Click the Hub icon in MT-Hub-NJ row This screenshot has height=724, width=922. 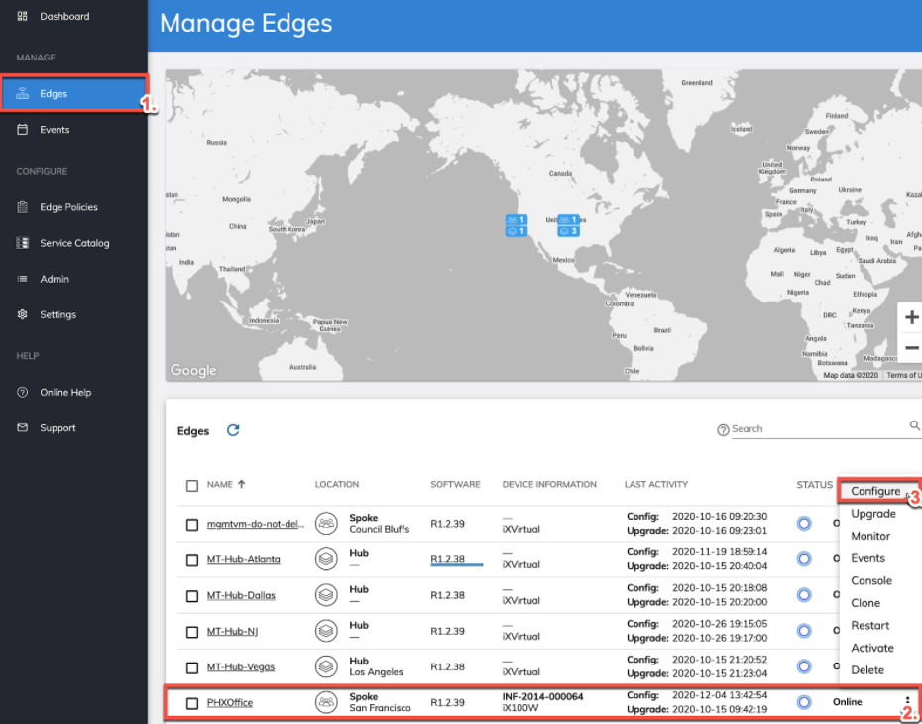pyautogui.click(x=326, y=631)
